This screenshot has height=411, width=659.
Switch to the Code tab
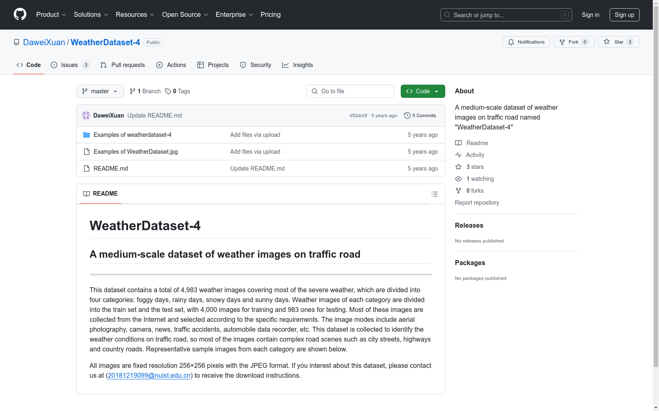(28, 65)
